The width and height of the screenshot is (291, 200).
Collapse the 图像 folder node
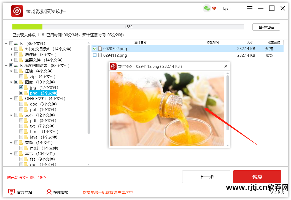coord(11,82)
